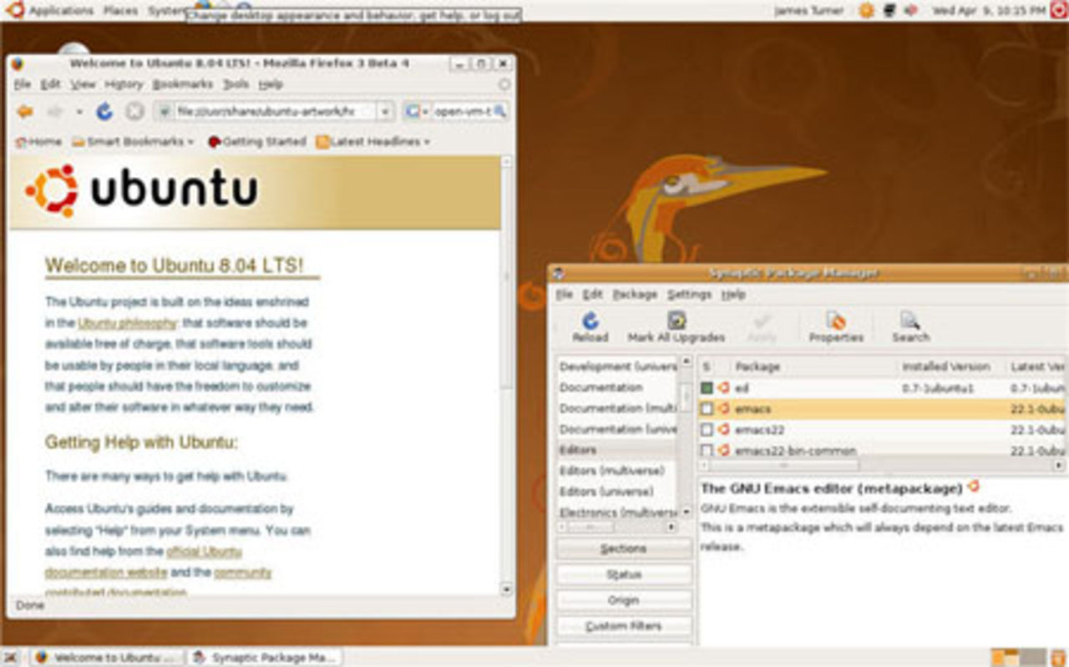Click the Synaptic sections list horizontal scrollbar
The width and height of the screenshot is (1069, 667).
(x=616, y=528)
